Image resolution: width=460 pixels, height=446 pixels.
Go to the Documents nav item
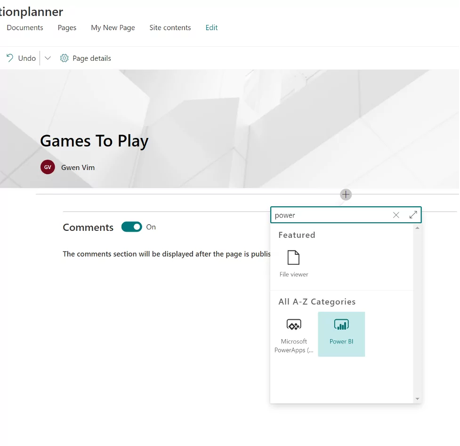pyautogui.click(x=25, y=28)
